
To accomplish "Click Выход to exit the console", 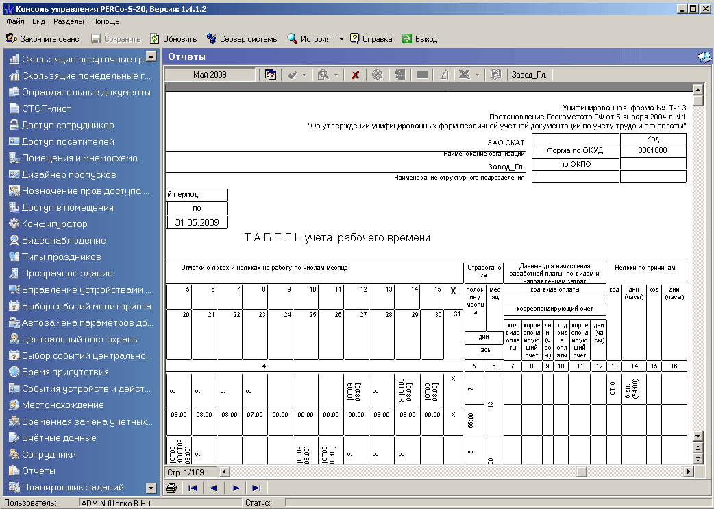I will [419, 39].
